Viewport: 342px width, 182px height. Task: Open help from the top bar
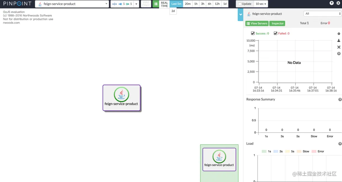click(x=332, y=3)
